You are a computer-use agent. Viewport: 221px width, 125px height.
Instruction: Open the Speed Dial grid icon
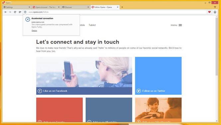click(x=20, y=12)
